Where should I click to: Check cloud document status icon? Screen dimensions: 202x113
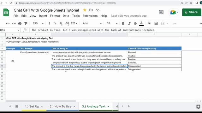[98, 10]
